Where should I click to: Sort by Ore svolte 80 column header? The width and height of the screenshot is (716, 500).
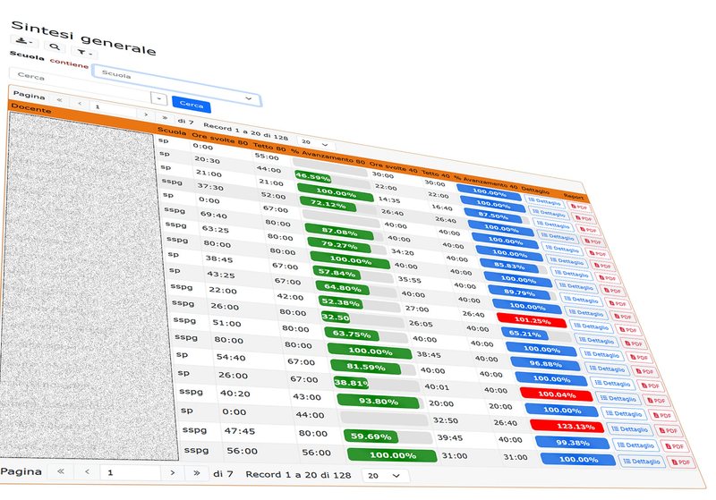(x=219, y=140)
